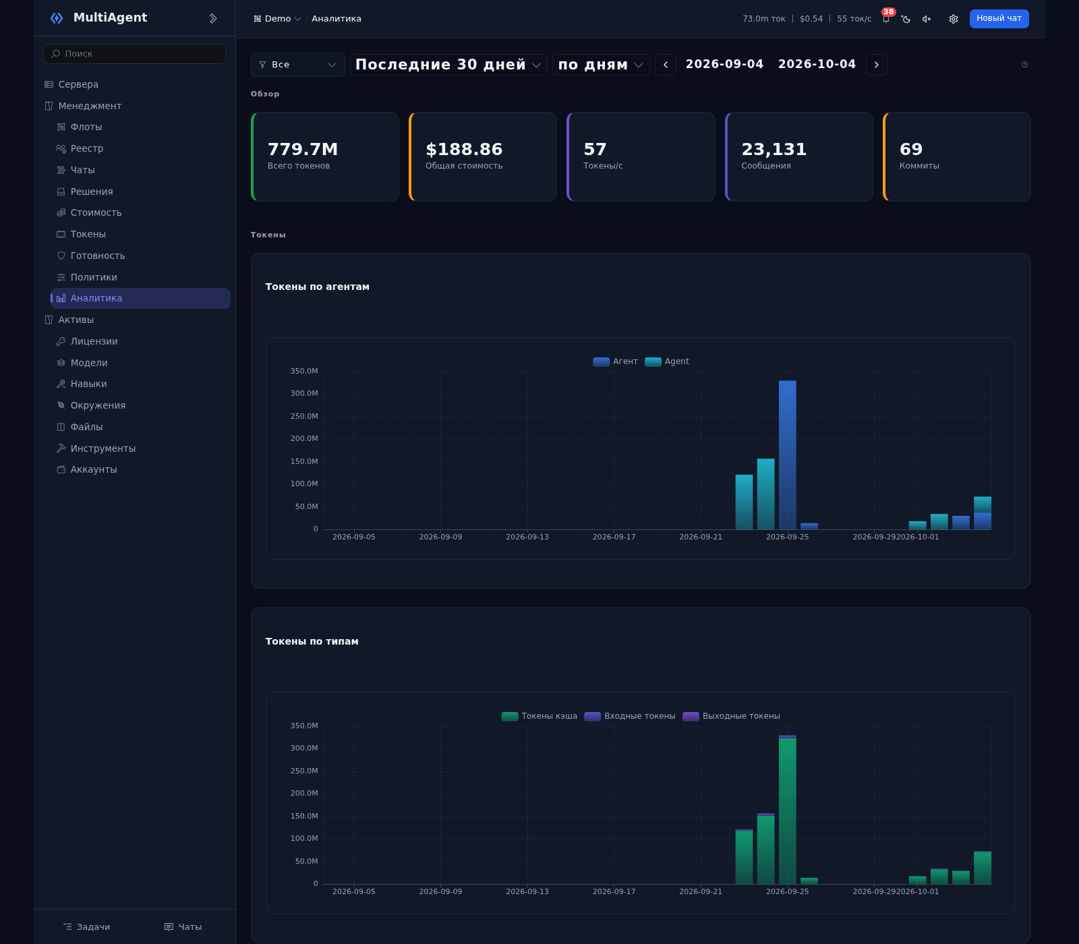Click the Готовность shield icon
This screenshot has width=1079, height=944.
(x=61, y=256)
